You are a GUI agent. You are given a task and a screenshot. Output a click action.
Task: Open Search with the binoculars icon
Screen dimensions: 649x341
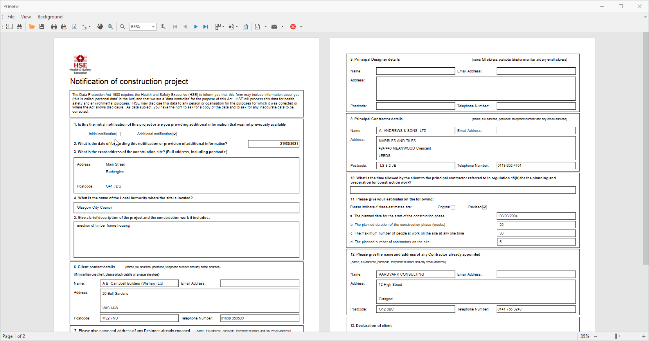point(20,27)
